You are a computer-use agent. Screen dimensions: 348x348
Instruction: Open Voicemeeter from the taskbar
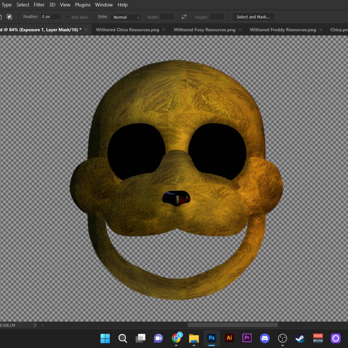(x=318, y=338)
